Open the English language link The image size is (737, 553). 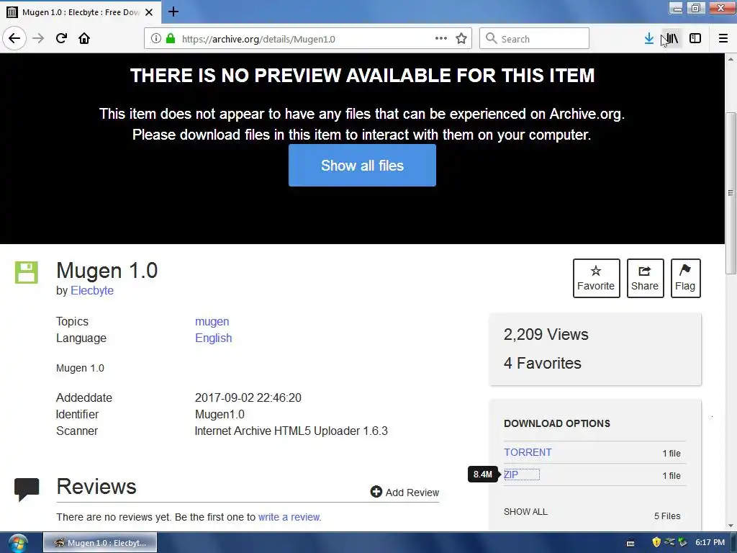click(213, 338)
